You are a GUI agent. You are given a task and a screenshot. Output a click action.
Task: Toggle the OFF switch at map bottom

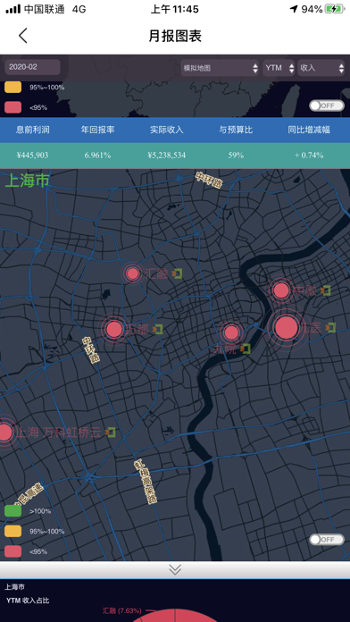(327, 540)
